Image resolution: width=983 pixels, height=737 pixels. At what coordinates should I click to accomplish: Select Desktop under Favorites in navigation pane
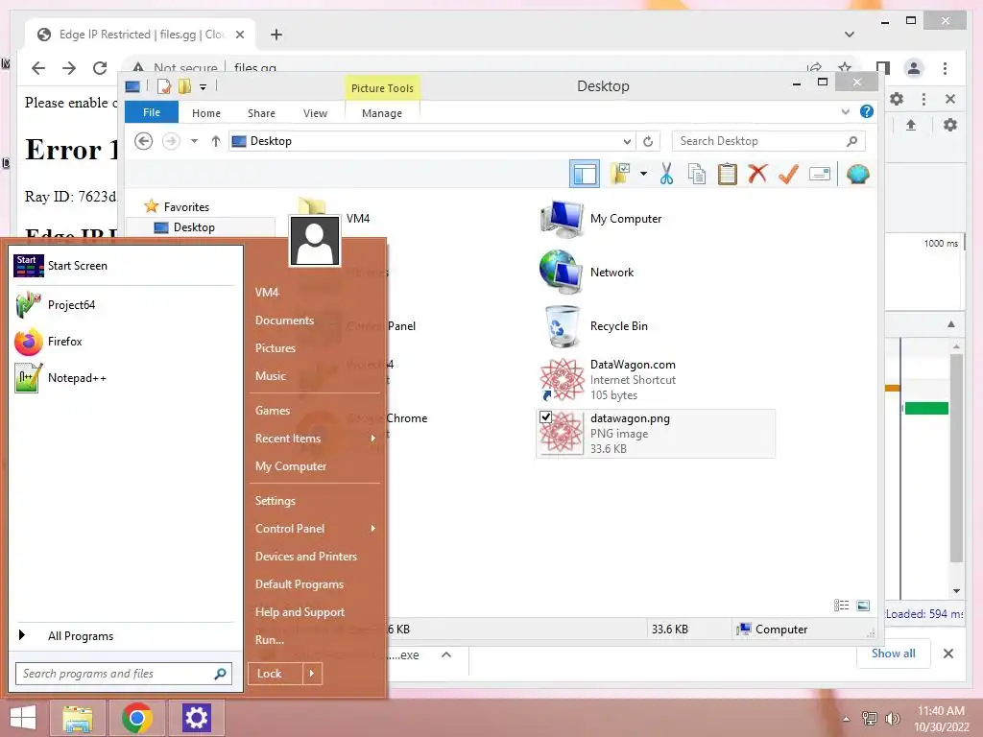pos(194,226)
